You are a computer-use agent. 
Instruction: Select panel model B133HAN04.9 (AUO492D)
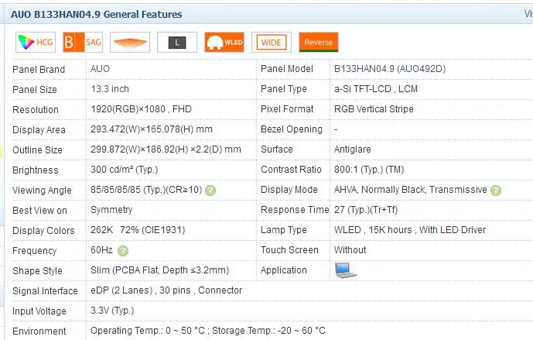tap(390, 69)
